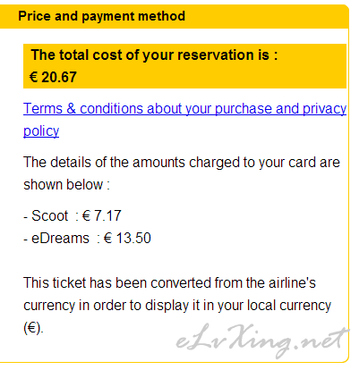359x370 pixels.
Task: Click the € 13.50 eDreams price
Action: [127, 239]
